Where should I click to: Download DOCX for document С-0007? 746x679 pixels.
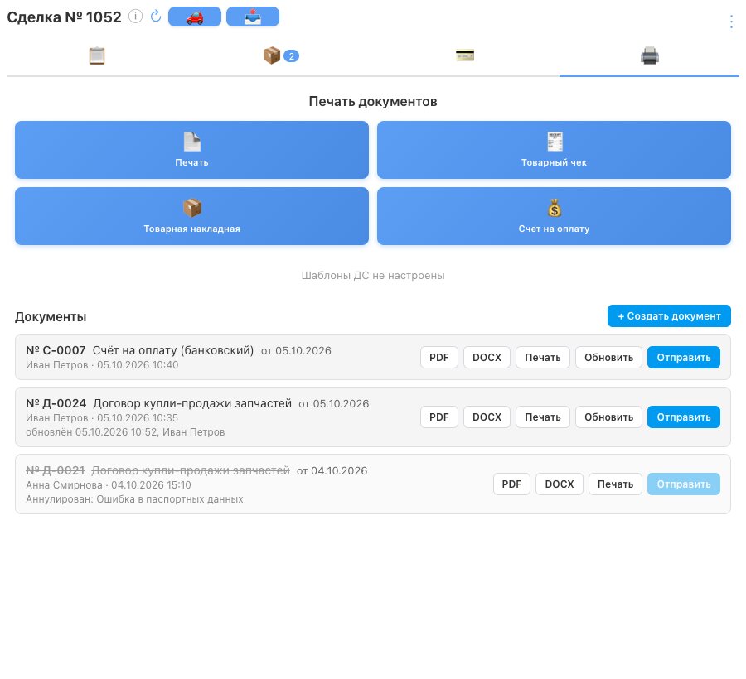point(487,358)
